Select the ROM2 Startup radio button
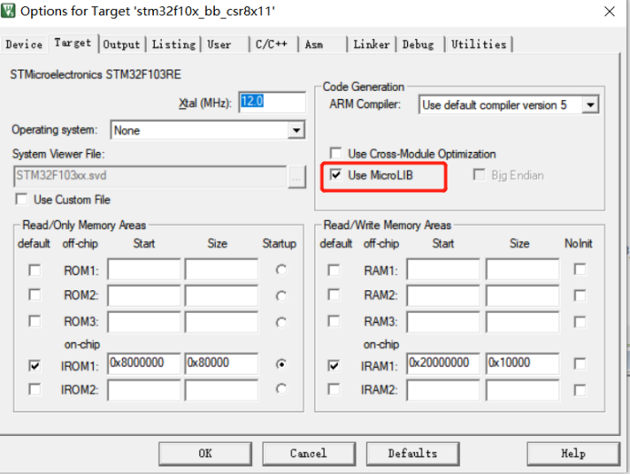Viewport: 630px width, 475px height. coord(281,296)
